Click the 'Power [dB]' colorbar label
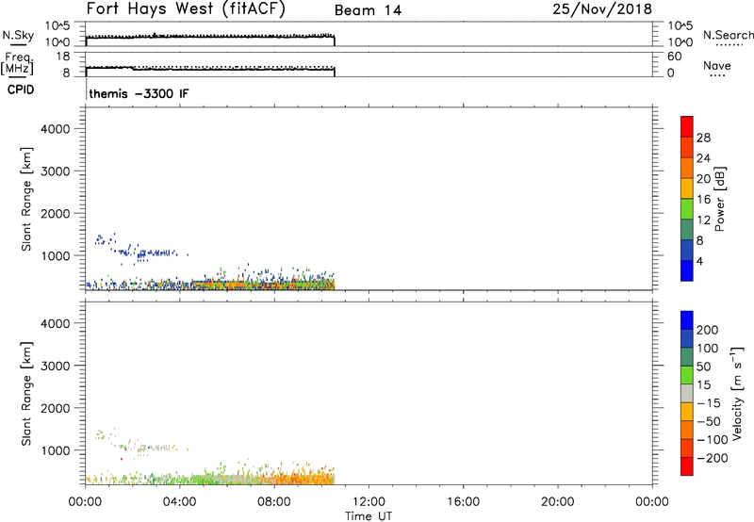 [x=720, y=199]
